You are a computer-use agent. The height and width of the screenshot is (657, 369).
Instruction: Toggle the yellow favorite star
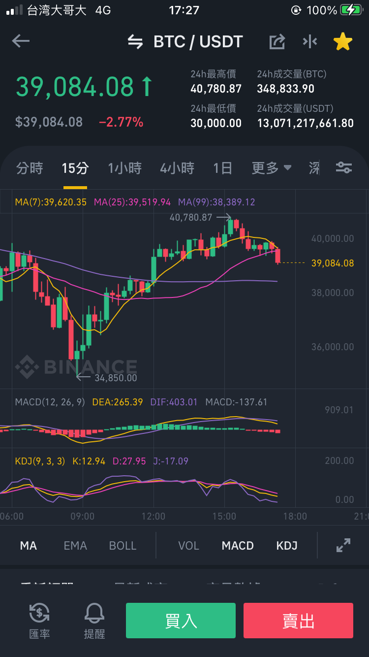[343, 42]
